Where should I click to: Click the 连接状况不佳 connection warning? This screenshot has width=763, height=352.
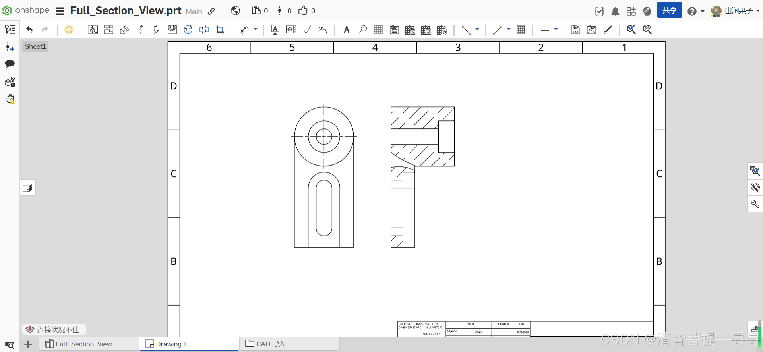coord(54,329)
